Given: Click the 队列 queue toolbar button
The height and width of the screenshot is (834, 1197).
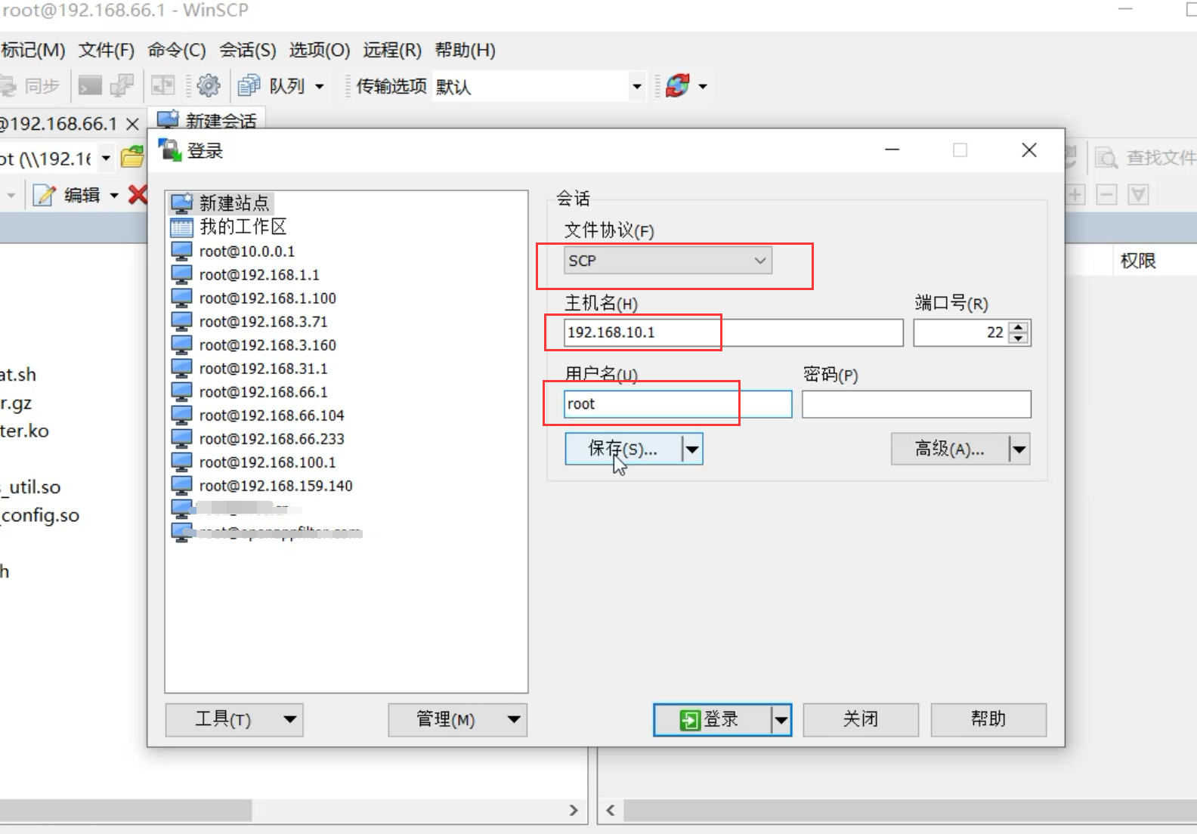Looking at the screenshot, I should point(271,85).
